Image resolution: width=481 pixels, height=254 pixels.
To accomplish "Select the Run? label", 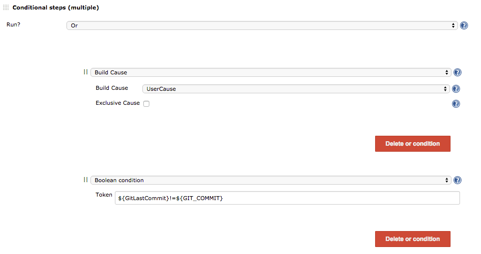I will click(13, 24).
